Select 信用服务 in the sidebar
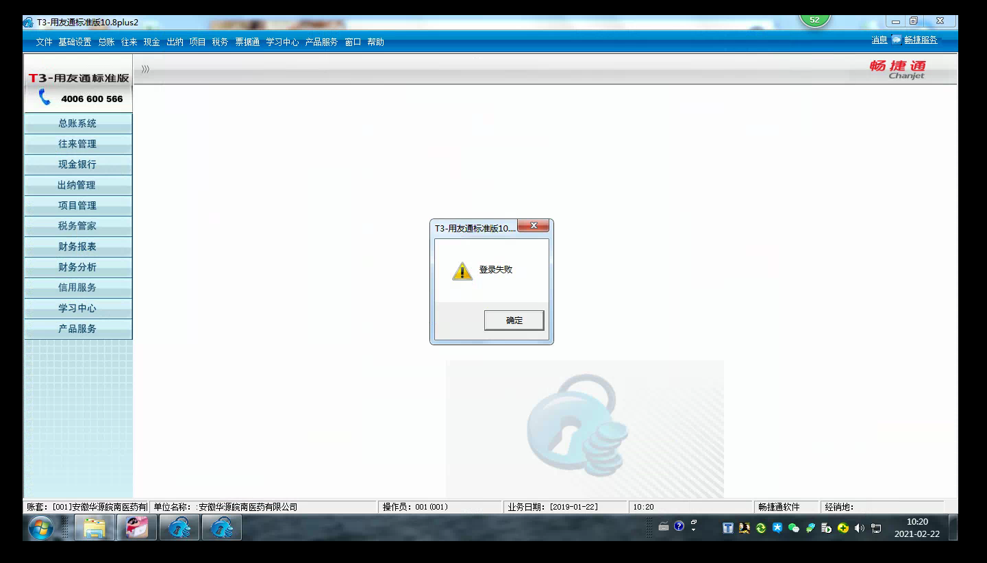 coord(77,288)
